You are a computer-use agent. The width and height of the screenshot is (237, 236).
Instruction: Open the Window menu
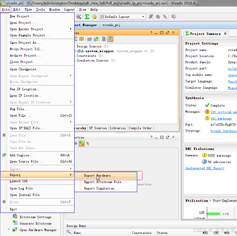[x=54, y=9]
